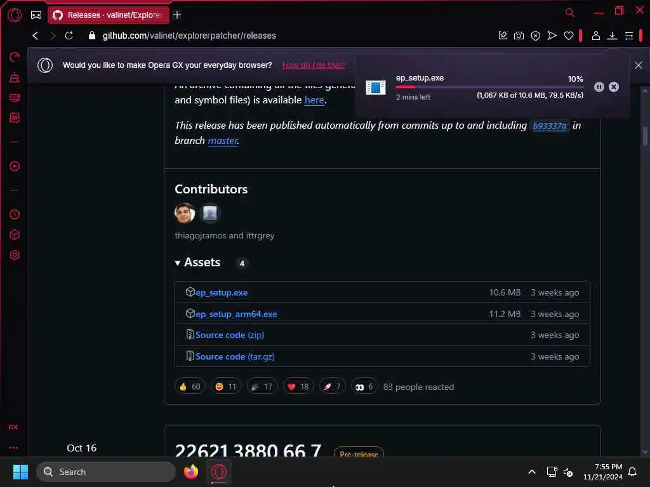Viewport: 650px width, 487px height.
Task: Reload the GitHub releases page
Action: pyautogui.click(x=69, y=36)
